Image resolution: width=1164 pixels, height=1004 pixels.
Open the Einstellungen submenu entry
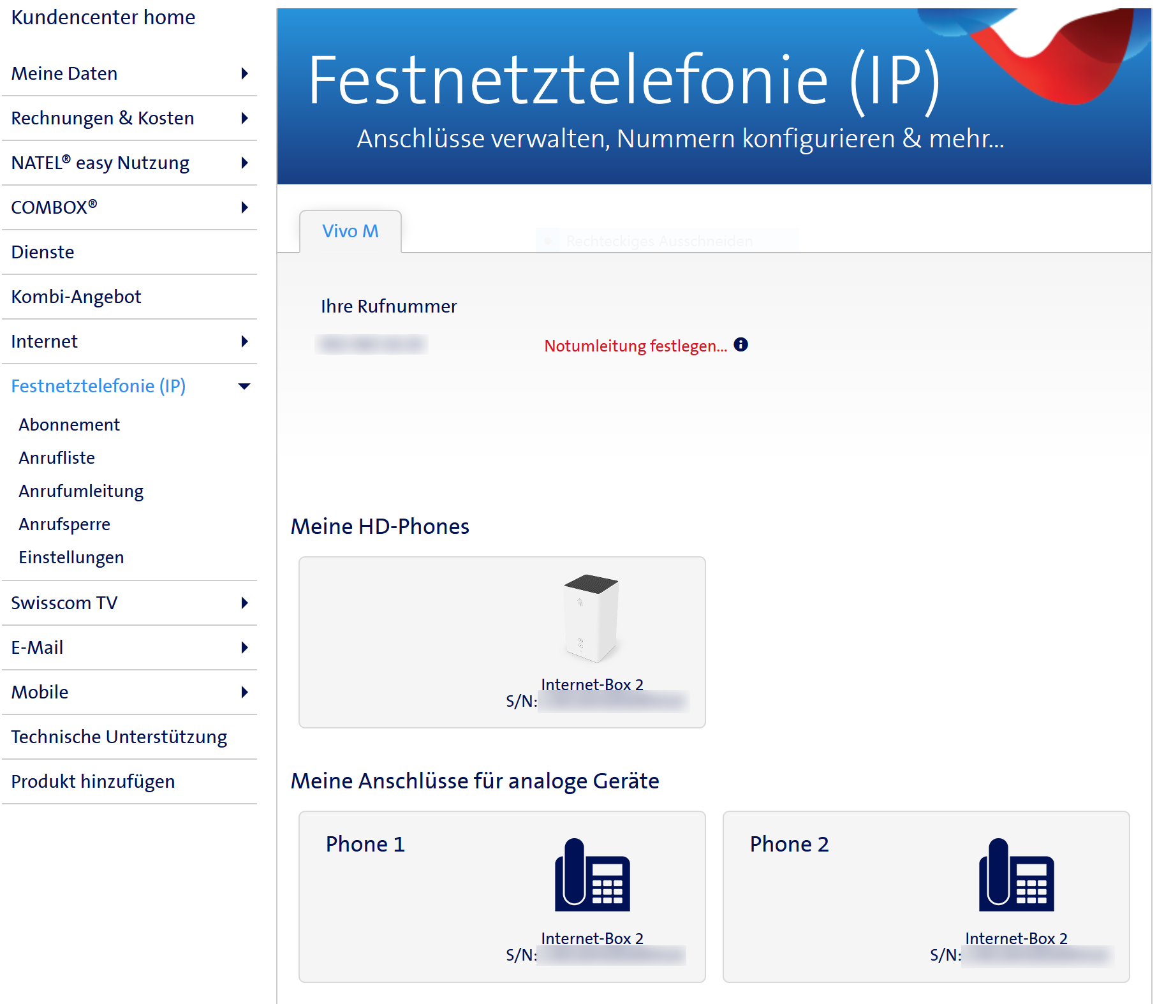click(71, 557)
